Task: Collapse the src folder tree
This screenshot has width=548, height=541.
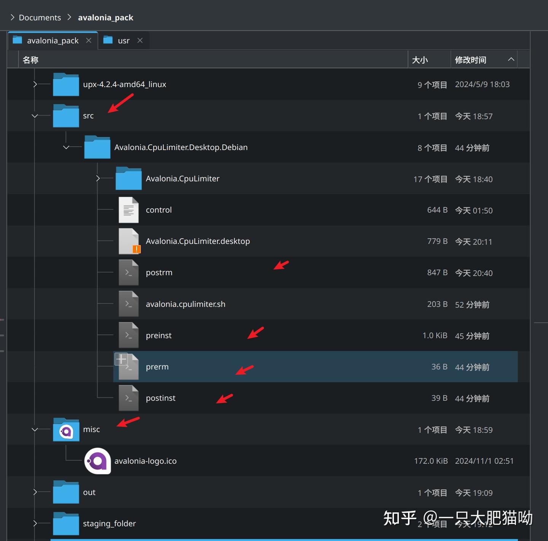Action: [35, 116]
